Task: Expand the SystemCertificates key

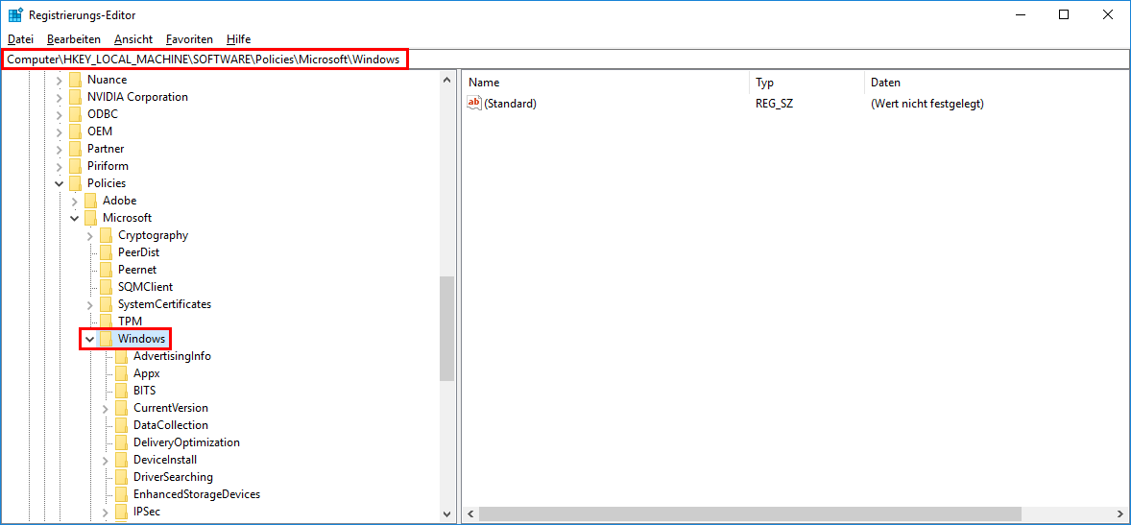Action: coord(89,305)
